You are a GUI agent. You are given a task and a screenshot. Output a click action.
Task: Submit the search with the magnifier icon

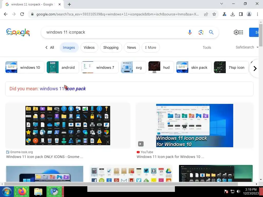(x=211, y=32)
